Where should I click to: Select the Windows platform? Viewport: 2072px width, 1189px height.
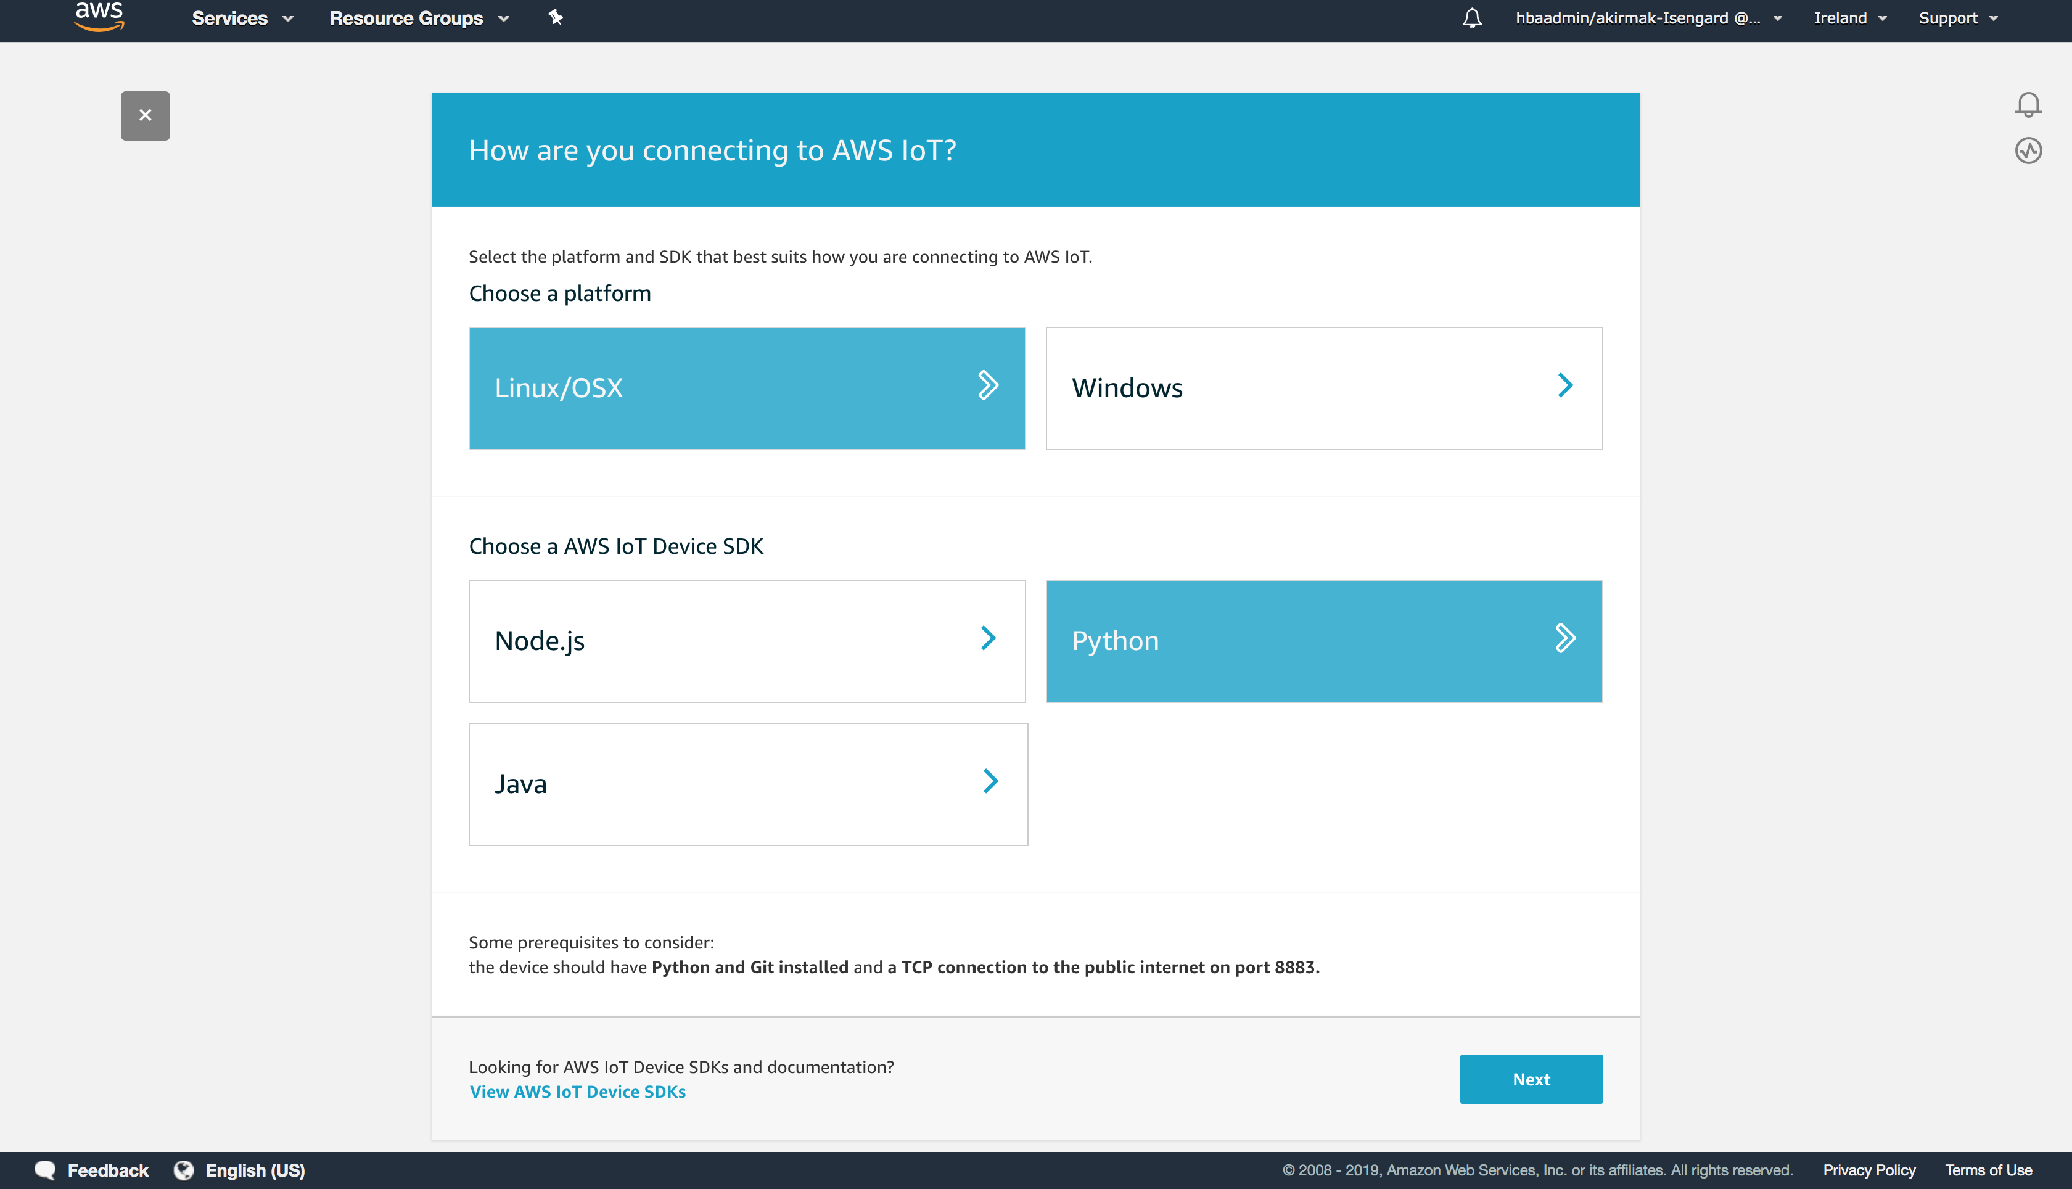coord(1324,388)
